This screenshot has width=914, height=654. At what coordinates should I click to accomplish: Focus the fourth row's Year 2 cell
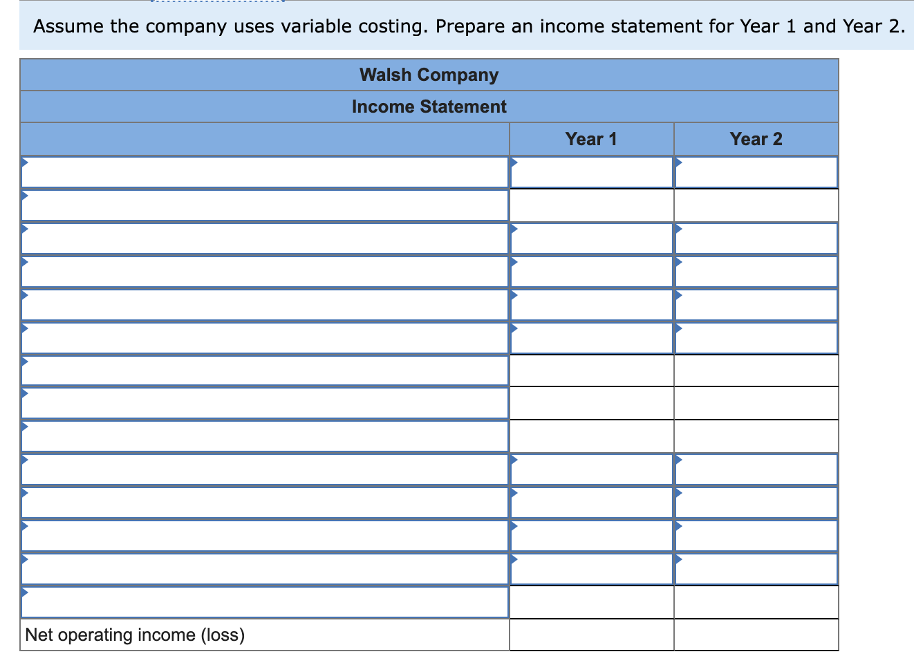756,272
